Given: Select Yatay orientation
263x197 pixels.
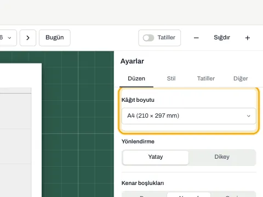Looking at the screenshot, I should (156, 157).
